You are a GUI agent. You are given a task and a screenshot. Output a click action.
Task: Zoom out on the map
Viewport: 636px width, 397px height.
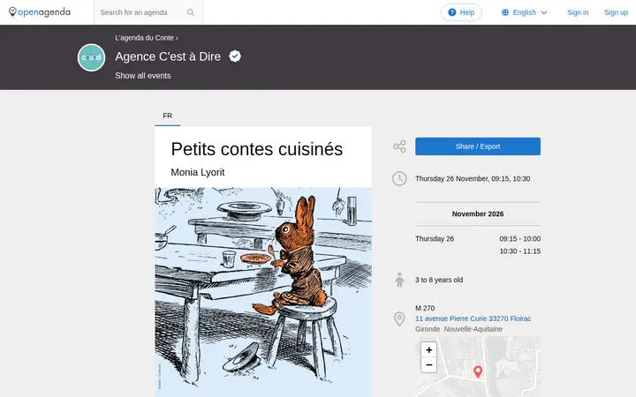(x=428, y=365)
